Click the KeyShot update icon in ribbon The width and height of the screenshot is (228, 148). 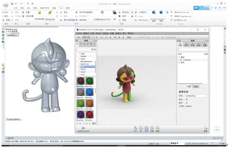coord(161,13)
